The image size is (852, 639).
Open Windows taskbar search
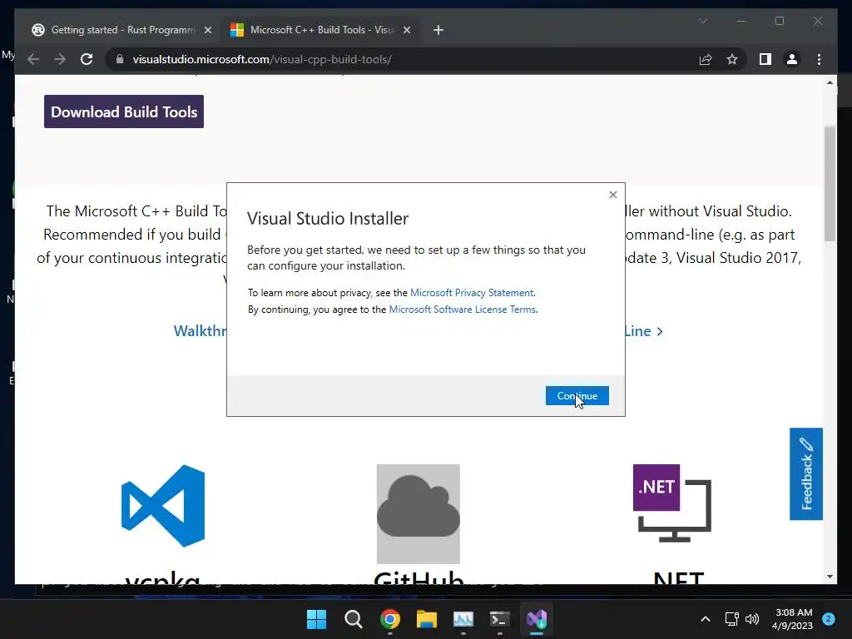(353, 619)
